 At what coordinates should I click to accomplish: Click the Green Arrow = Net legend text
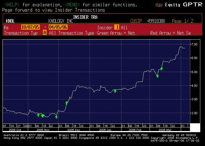[116, 33]
